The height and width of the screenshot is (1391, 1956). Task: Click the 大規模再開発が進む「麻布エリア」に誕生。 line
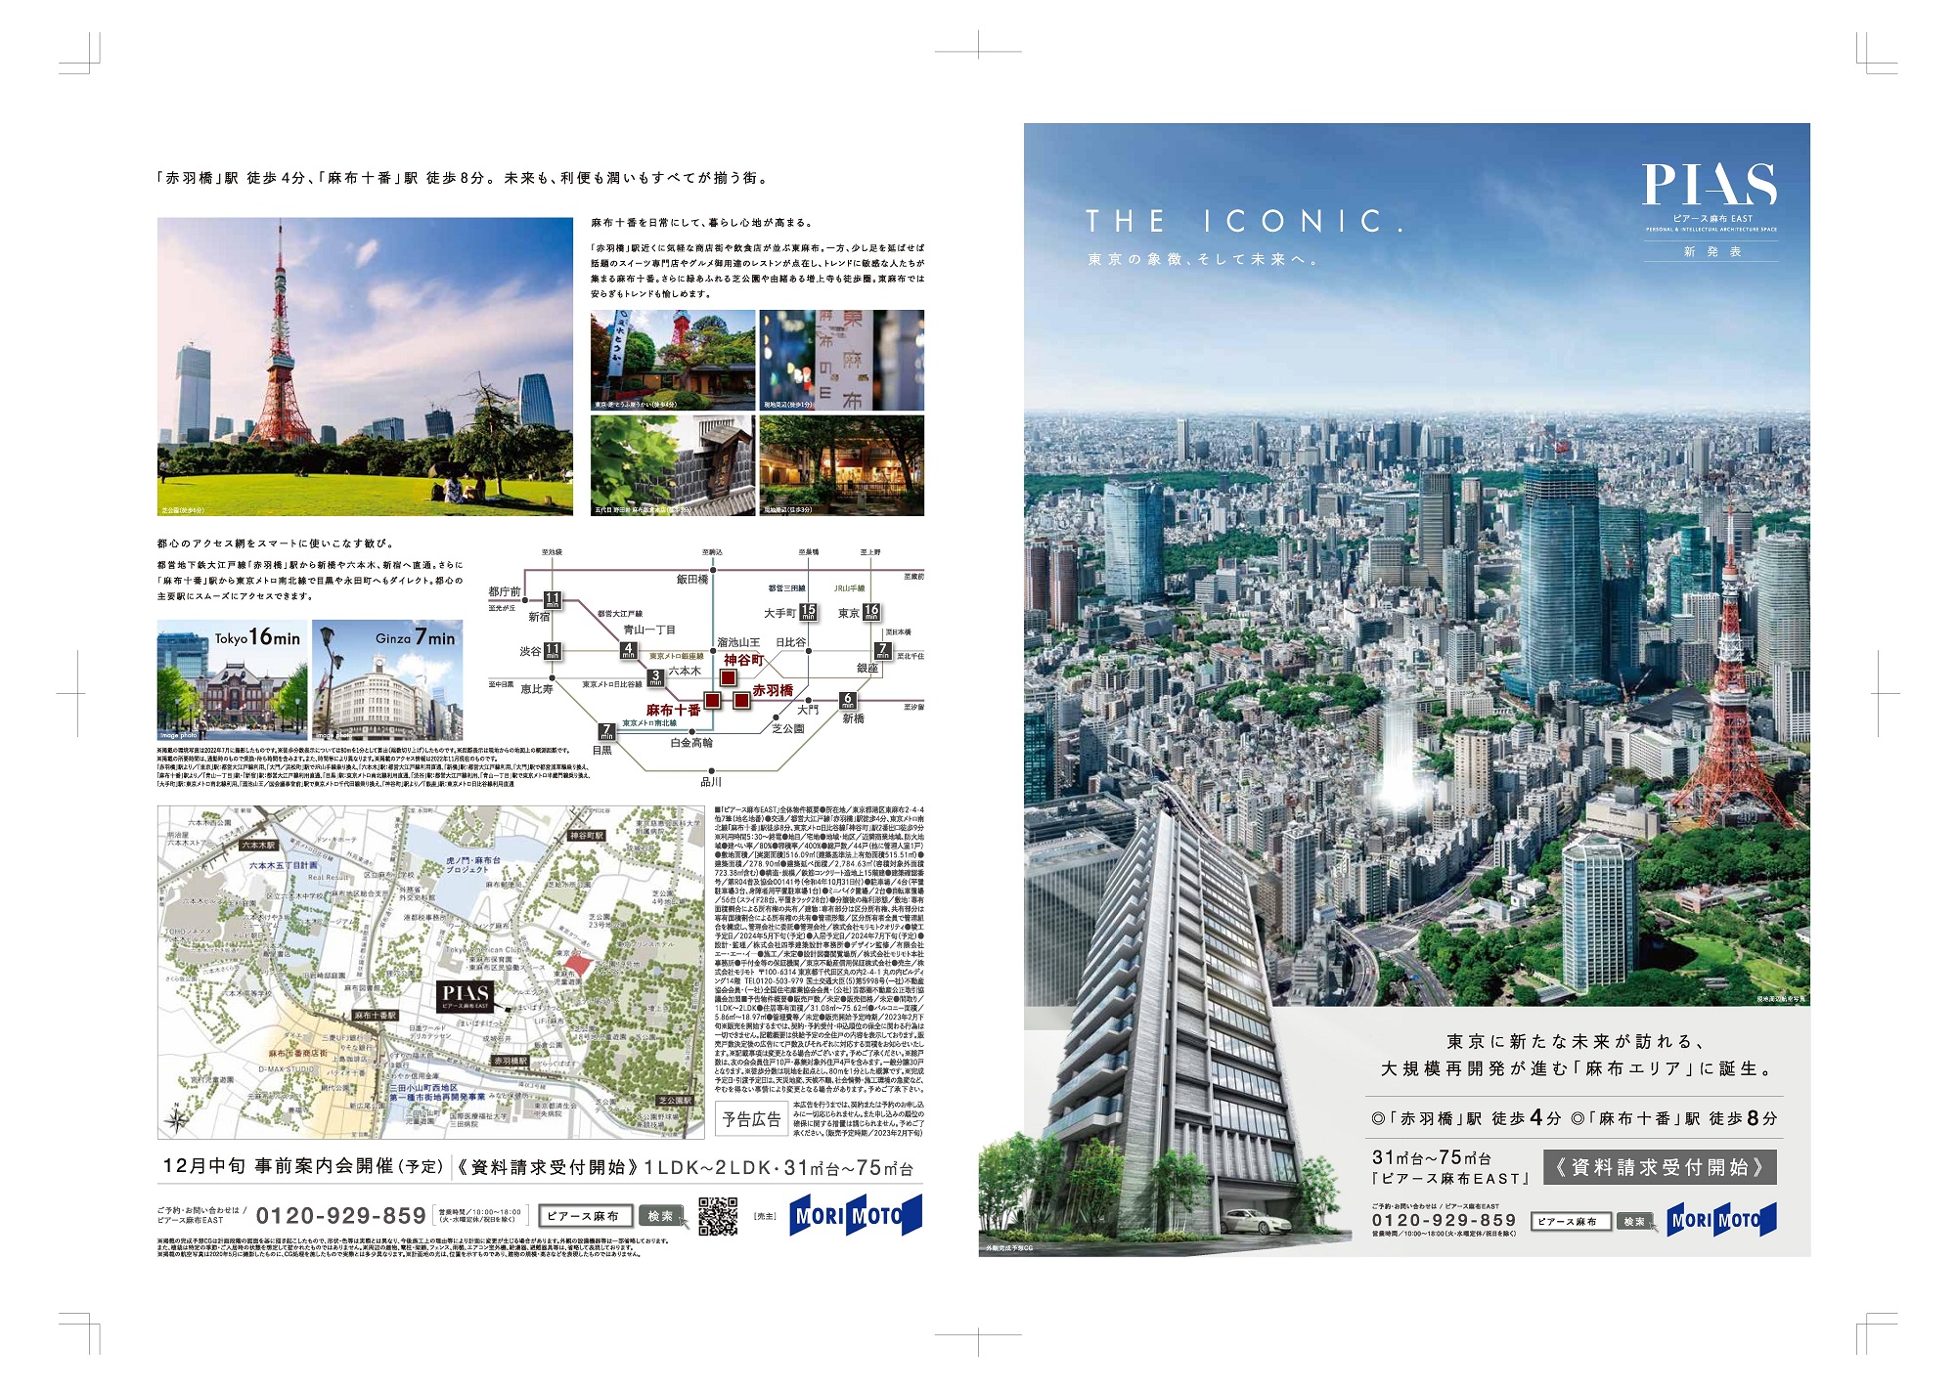coord(1578,1069)
